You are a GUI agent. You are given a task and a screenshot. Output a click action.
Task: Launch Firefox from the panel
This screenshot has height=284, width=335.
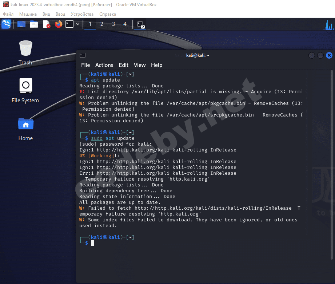pos(58,24)
